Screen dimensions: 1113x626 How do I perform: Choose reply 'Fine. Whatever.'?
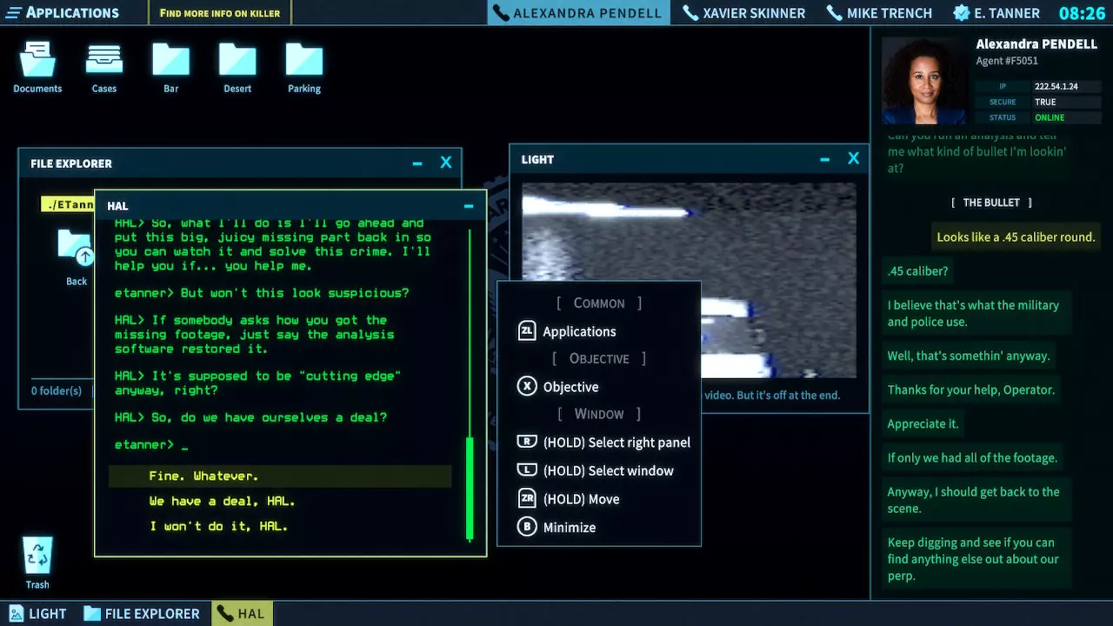(x=280, y=476)
